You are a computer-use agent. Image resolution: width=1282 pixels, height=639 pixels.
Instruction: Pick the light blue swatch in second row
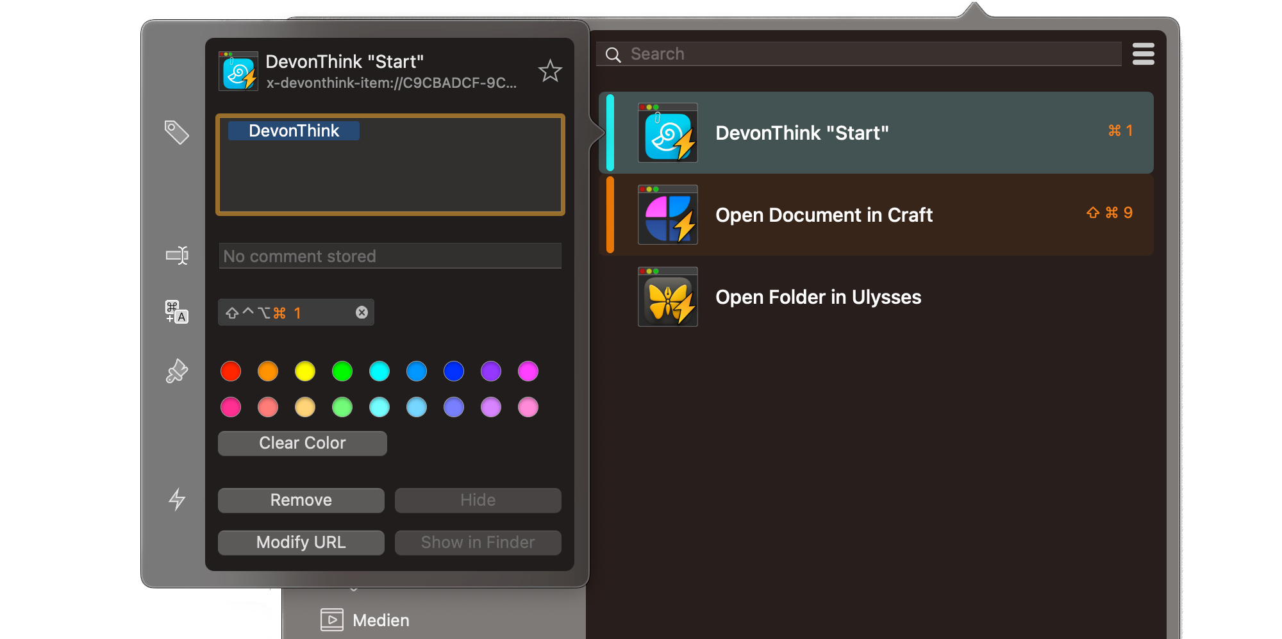coord(417,407)
